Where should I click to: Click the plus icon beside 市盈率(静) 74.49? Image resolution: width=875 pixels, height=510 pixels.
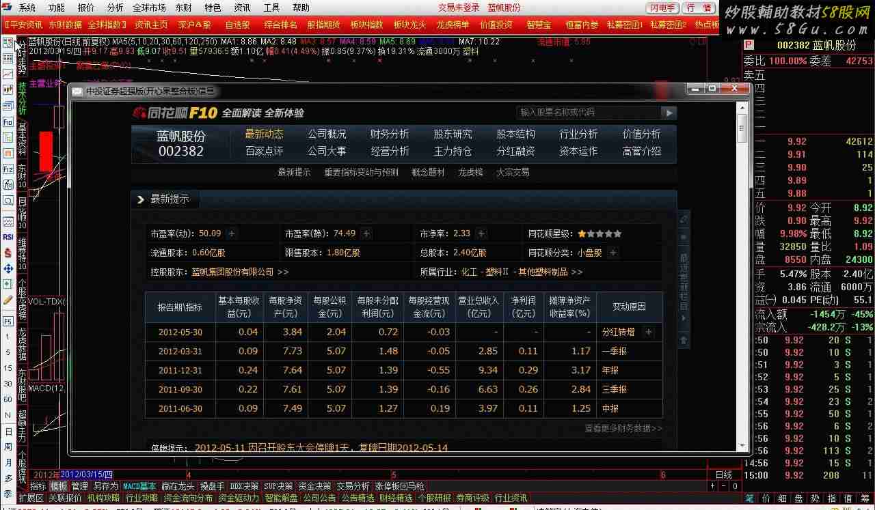[366, 233]
